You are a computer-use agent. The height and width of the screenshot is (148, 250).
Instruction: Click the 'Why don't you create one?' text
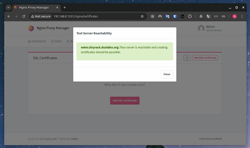point(125,85)
